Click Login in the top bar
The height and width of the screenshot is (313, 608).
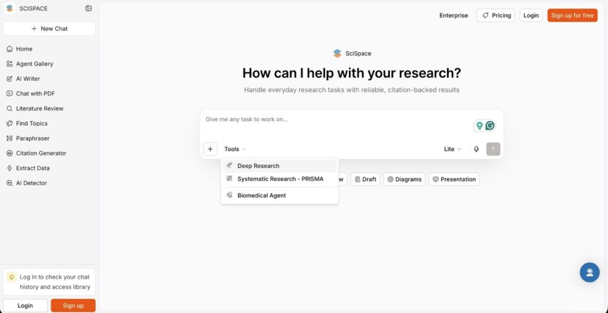point(531,15)
